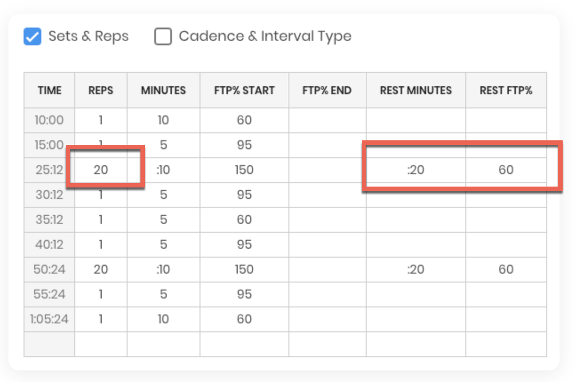The image size is (584, 382).
Task: Select the REPS cell in the 50:24 row
Action: tap(101, 270)
